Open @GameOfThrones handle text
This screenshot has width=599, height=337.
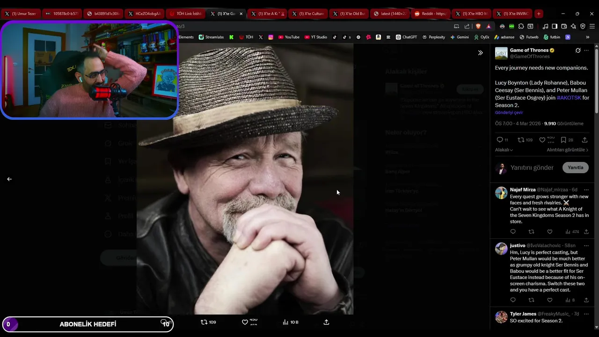(x=530, y=57)
